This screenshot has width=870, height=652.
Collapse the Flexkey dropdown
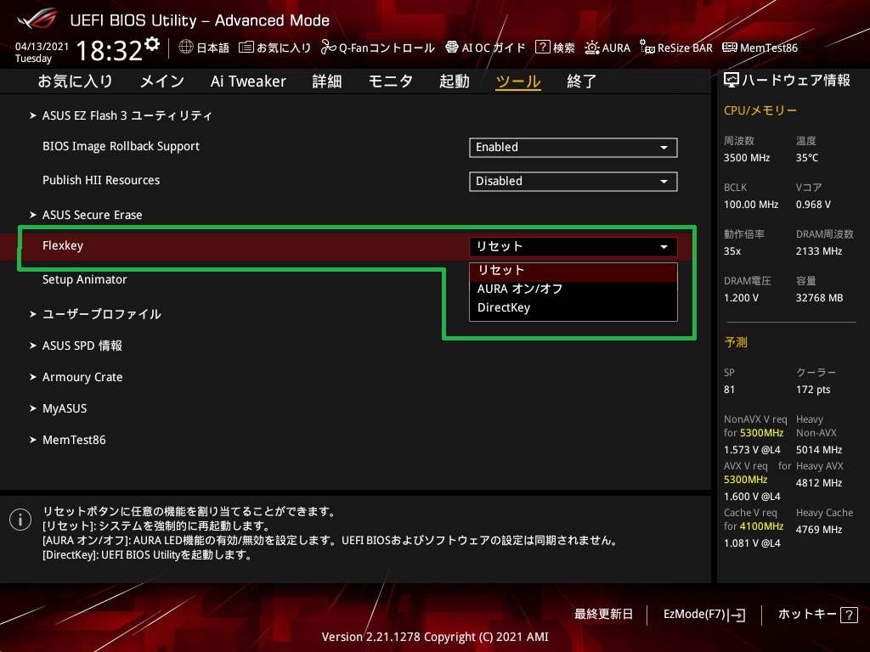pyautogui.click(x=573, y=246)
